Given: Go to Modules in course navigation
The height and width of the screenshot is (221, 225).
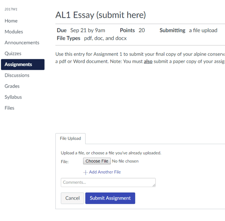Looking at the screenshot, I should click(x=14, y=32).
